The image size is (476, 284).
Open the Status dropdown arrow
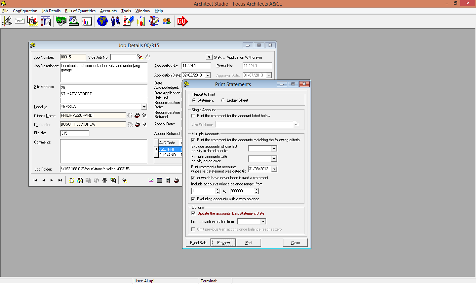point(209,57)
